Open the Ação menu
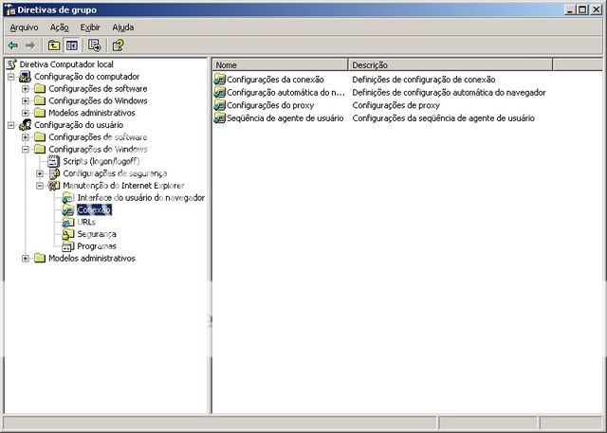Image resolution: width=607 pixels, height=433 pixels. click(x=59, y=27)
